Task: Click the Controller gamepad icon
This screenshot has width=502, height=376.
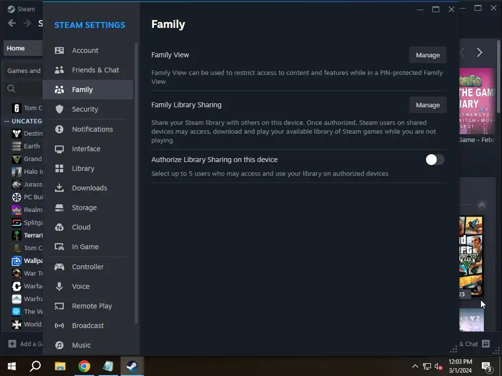Action: pyautogui.click(x=59, y=267)
